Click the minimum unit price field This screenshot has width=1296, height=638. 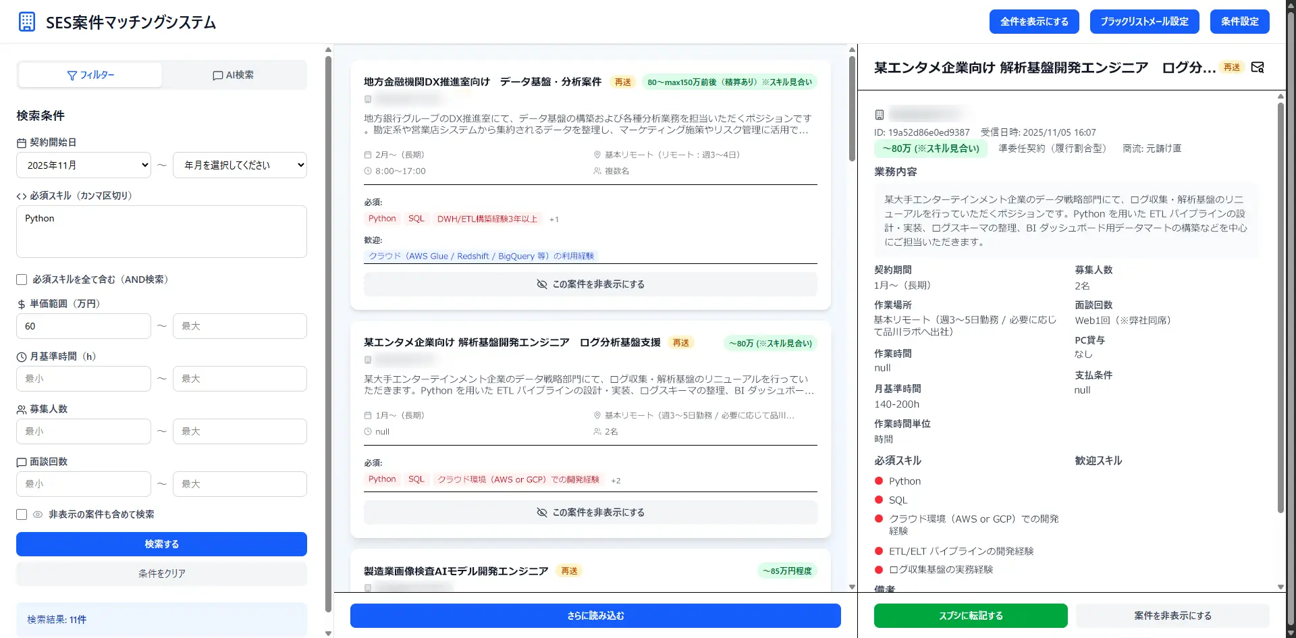(84, 326)
